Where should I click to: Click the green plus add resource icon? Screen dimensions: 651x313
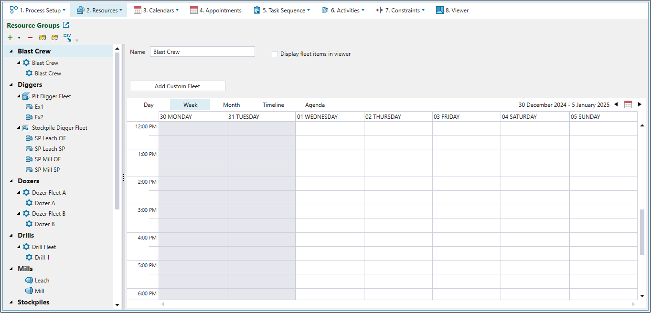[10, 38]
